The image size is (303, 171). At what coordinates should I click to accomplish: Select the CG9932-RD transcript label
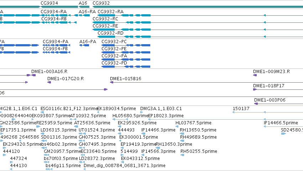point(110,33)
